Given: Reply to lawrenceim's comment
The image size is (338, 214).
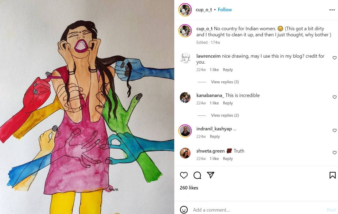Looking at the screenshot, I should coord(228,70).
